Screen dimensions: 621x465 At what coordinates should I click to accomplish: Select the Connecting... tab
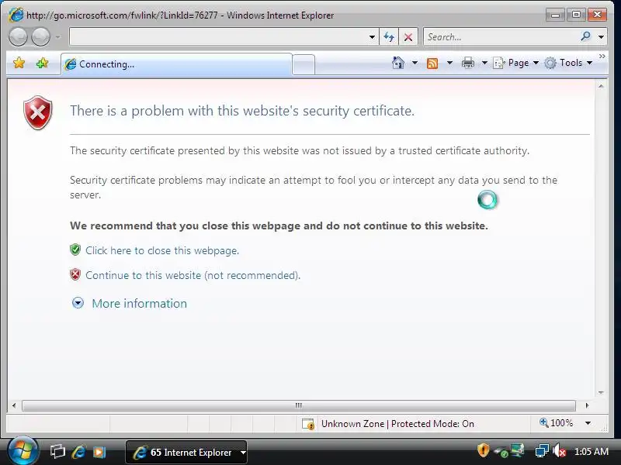(x=177, y=64)
